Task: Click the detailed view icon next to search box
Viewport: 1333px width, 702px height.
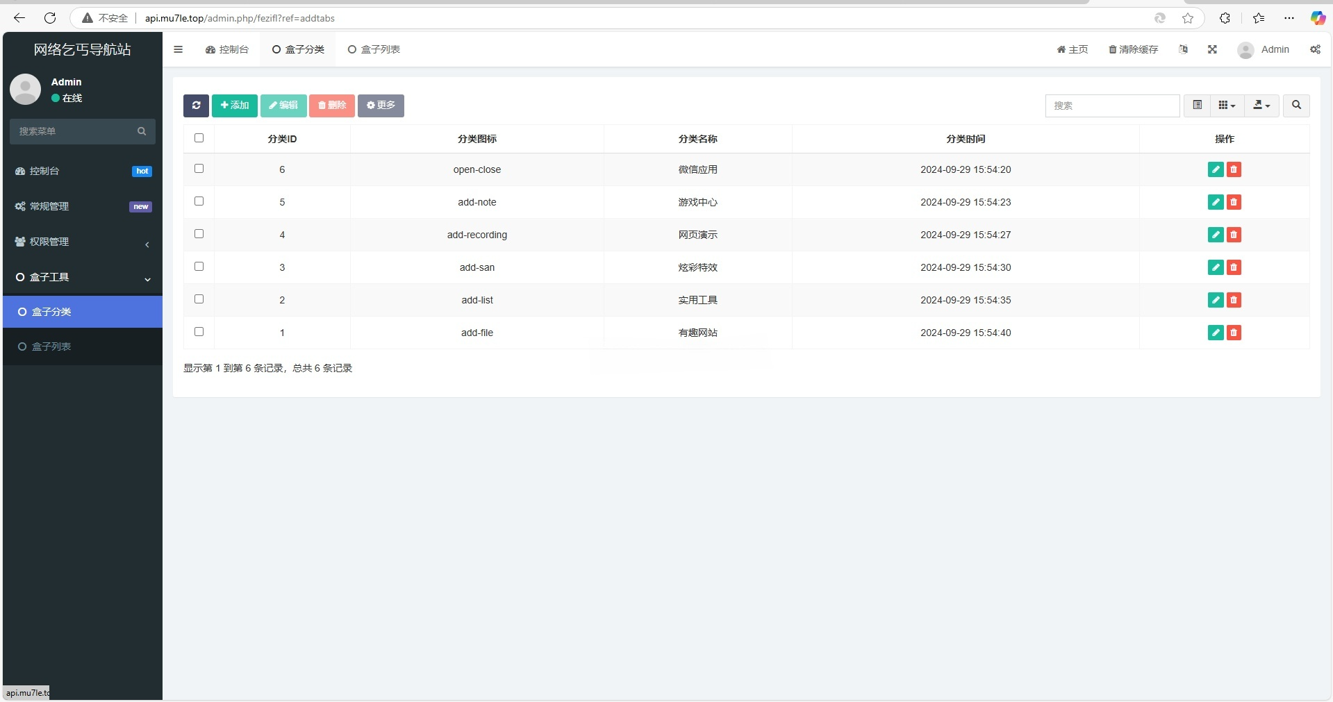Action: click(x=1197, y=105)
